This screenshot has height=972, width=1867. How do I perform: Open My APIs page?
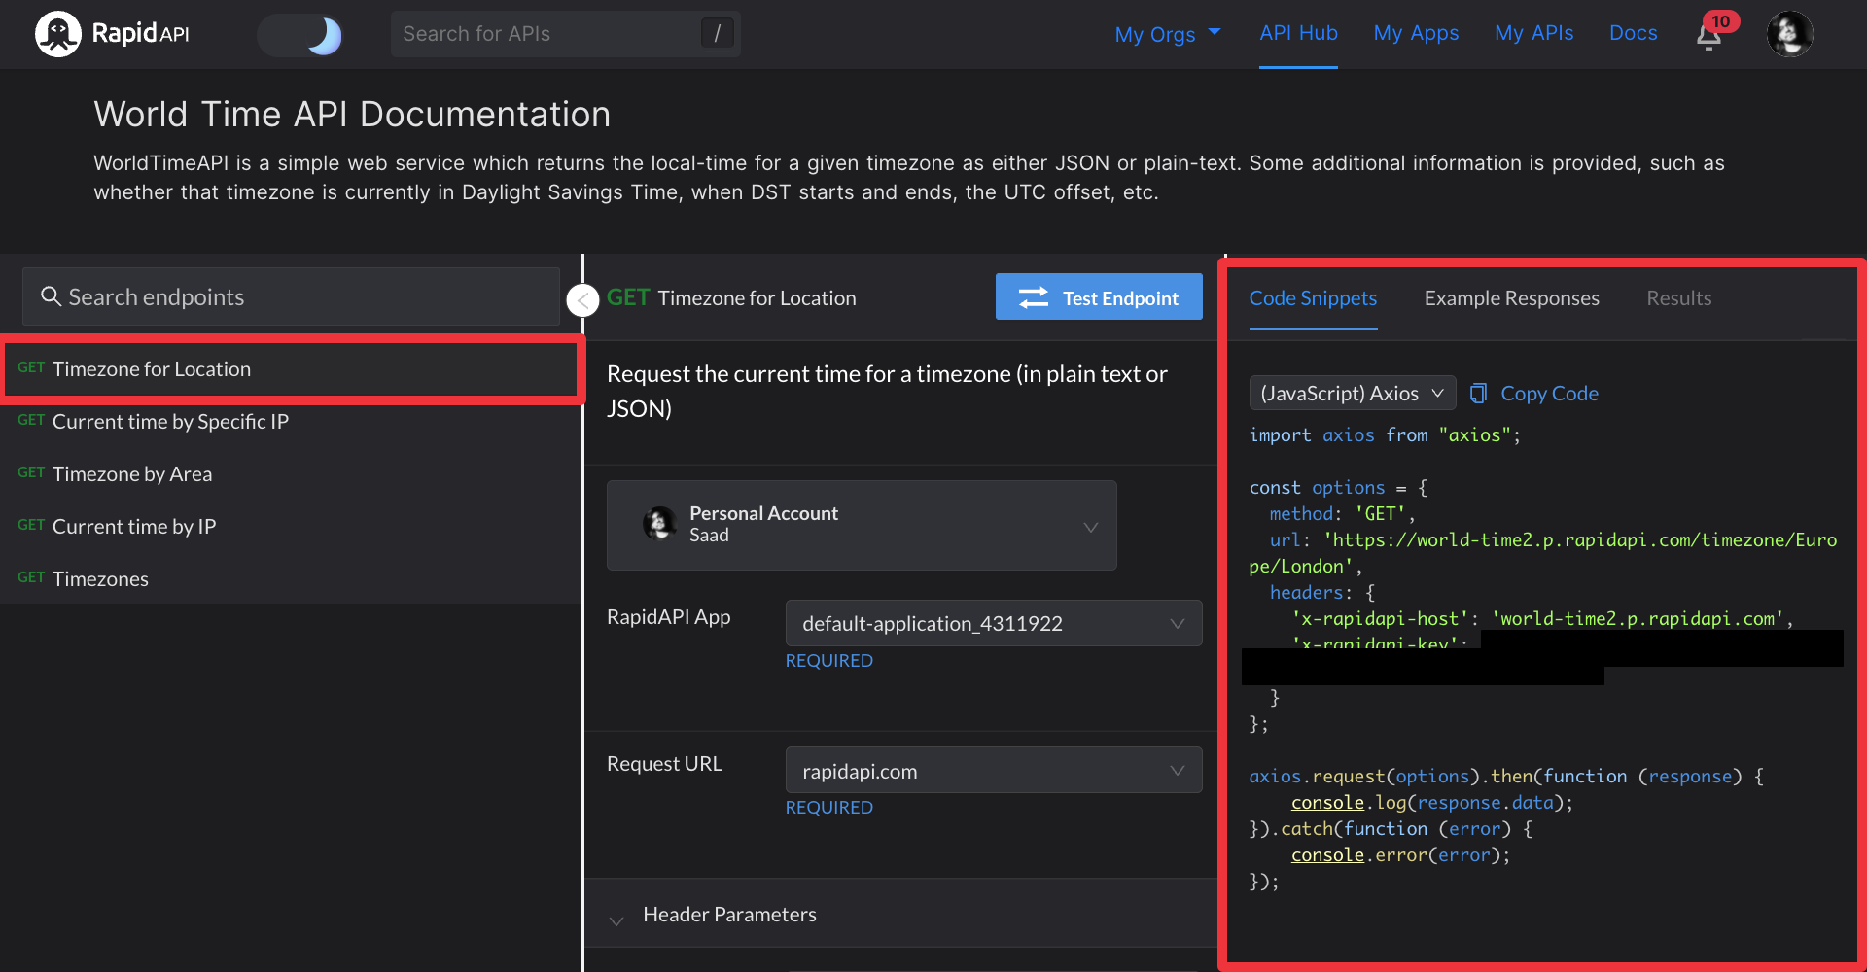(x=1533, y=33)
